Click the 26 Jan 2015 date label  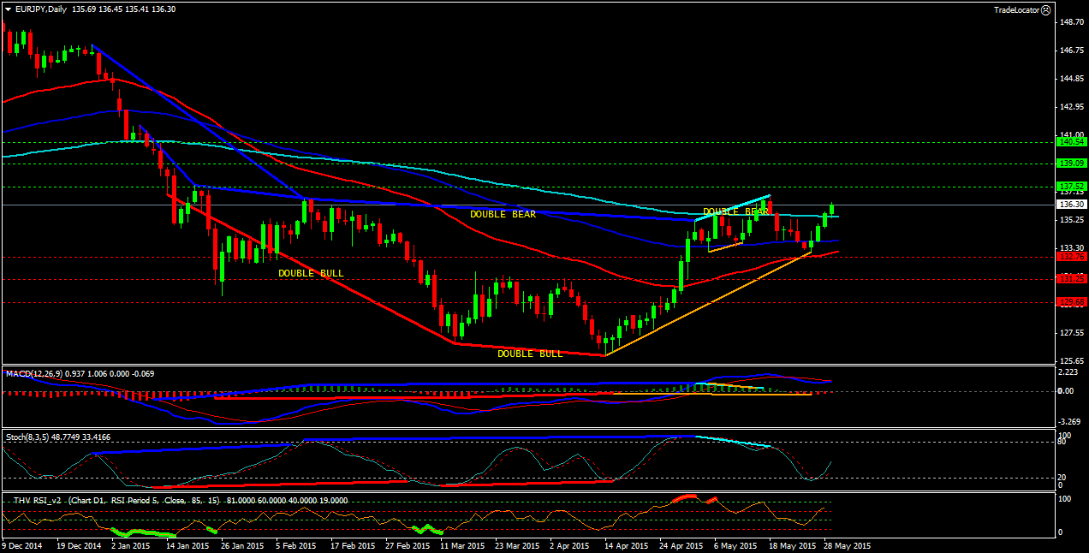pos(241,545)
